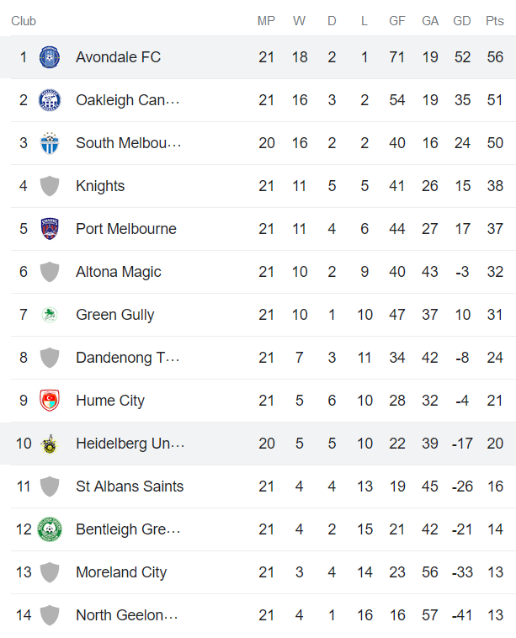Select the Altona Magic team name
Viewport: 516px width, 638px height.
coord(119,272)
